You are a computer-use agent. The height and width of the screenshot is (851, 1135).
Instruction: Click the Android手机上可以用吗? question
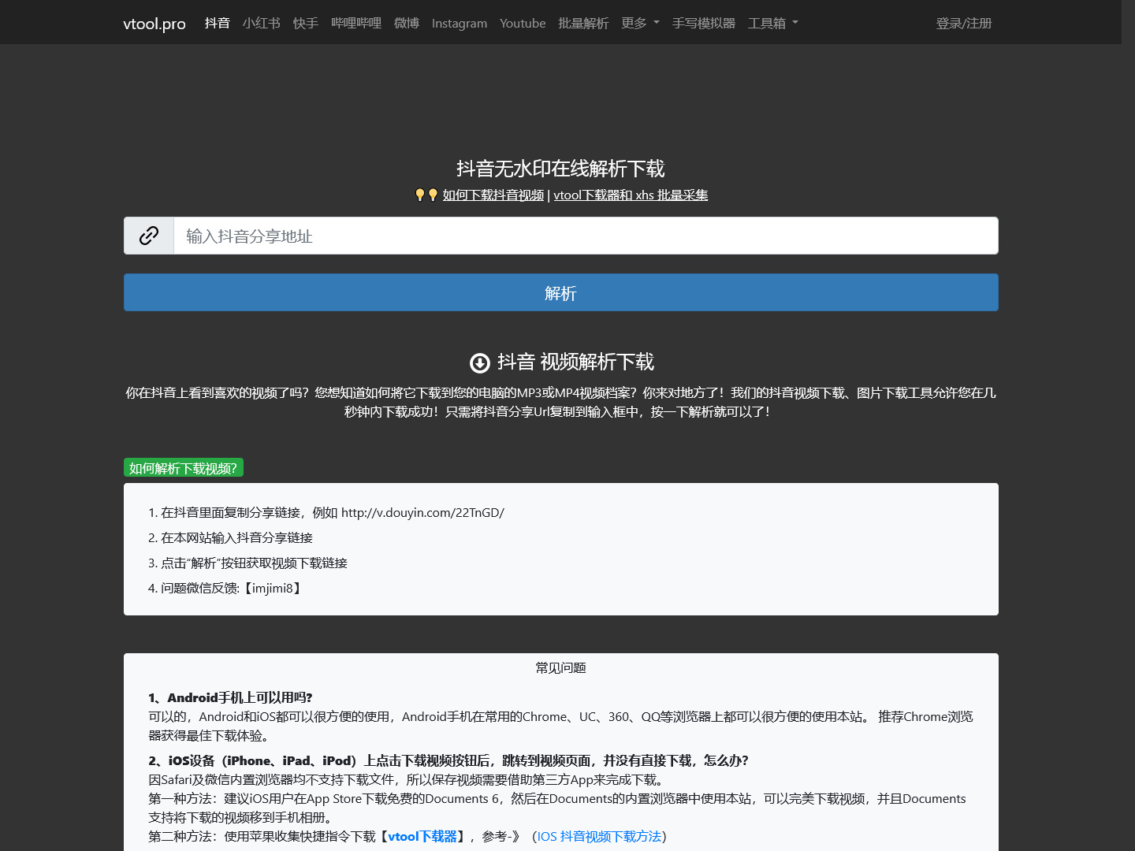coord(230,697)
